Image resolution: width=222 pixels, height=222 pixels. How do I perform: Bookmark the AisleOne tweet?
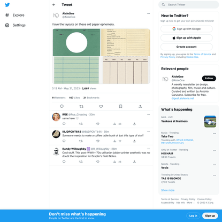pos(120,106)
